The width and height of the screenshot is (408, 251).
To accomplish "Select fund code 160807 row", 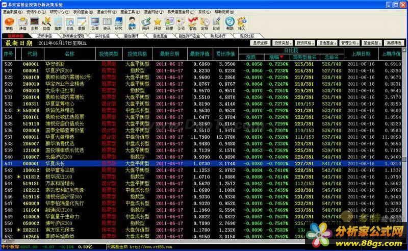I will click(x=202, y=157).
